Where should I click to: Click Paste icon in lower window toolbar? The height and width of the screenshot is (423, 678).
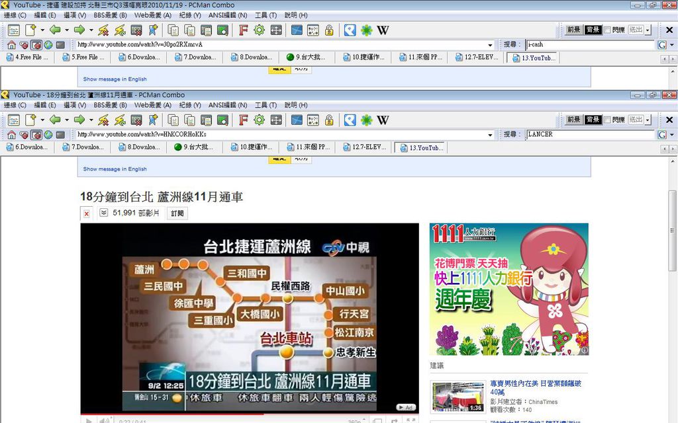point(190,120)
